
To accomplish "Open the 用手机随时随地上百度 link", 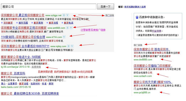I will (135, 7).
